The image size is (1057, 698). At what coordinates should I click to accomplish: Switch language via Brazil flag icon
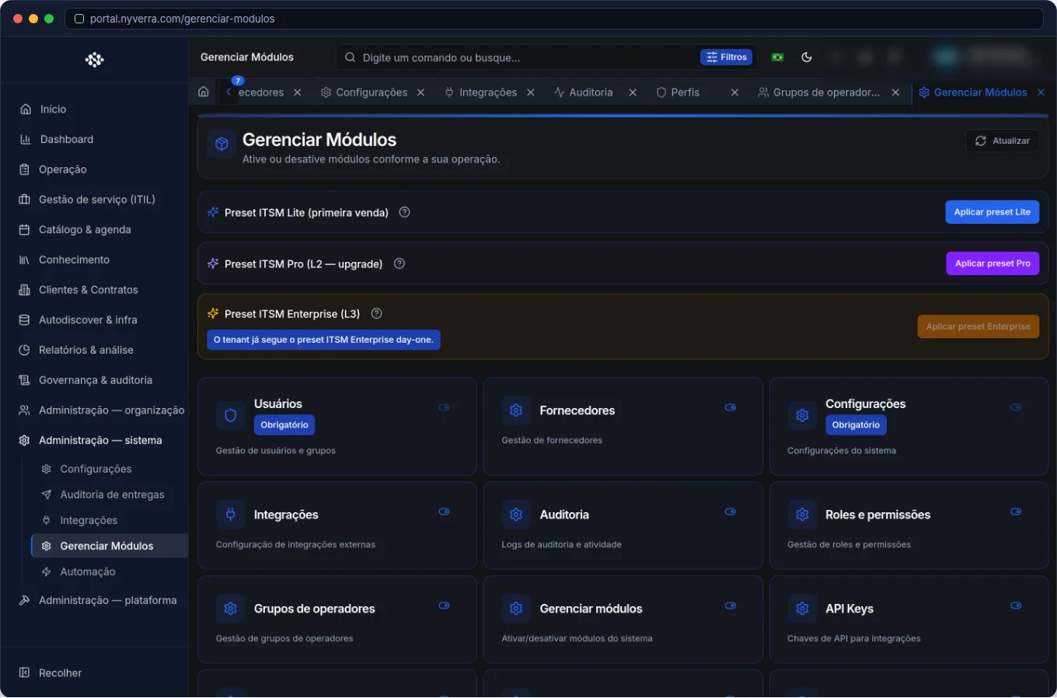(x=777, y=58)
